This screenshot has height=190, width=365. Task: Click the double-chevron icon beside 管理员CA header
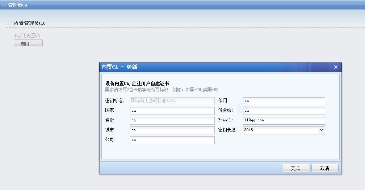point(4,5)
